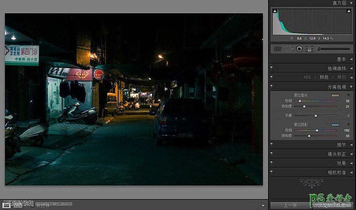The height and width of the screenshot is (210, 356).
Task: Toggle shadow clipping indicator in histogram
Action: tap(275, 11)
